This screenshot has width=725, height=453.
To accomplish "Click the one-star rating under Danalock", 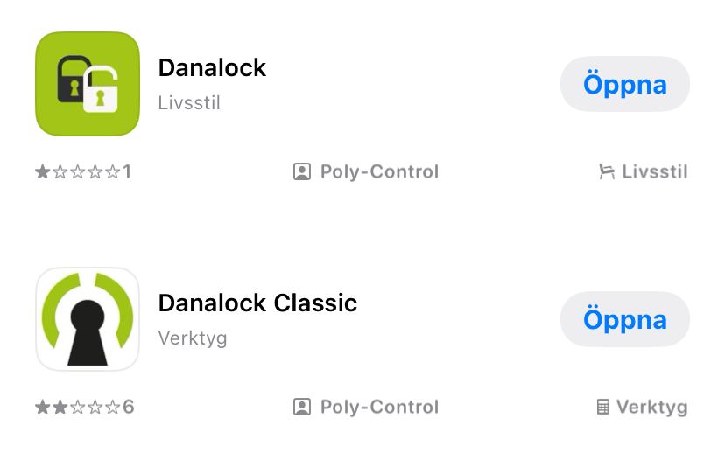I will (x=77, y=171).
